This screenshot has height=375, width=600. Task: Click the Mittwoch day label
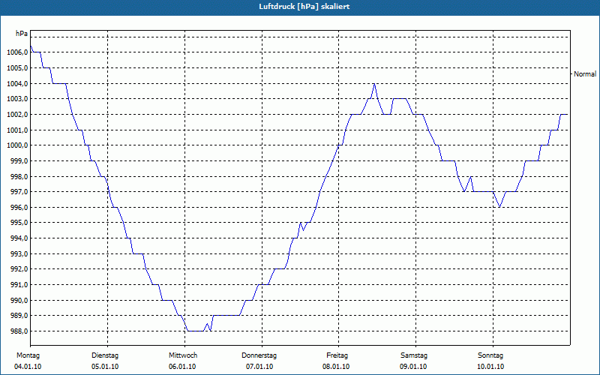(x=183, y=355)
